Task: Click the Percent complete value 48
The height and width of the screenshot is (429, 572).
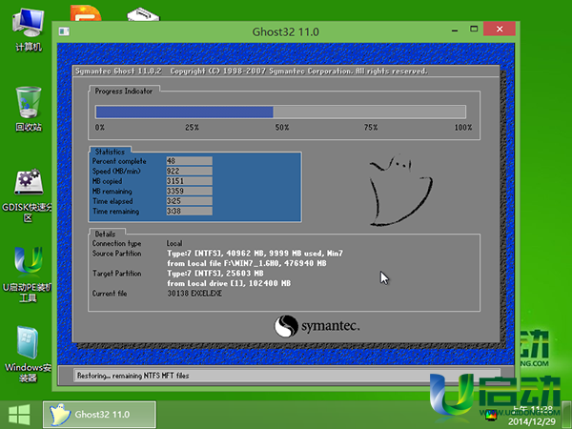Action: click(189, 161)
